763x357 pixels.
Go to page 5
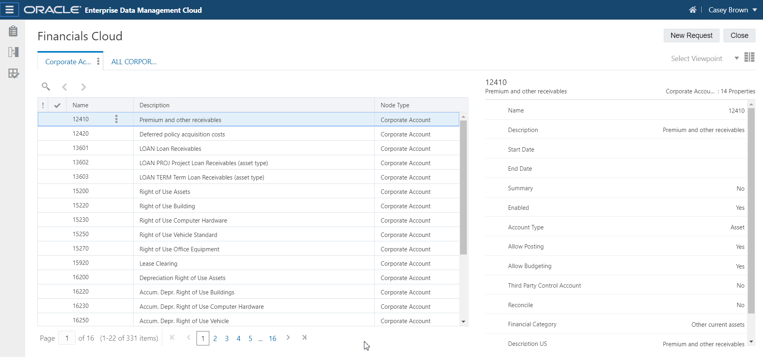click(x=250, y=339)
